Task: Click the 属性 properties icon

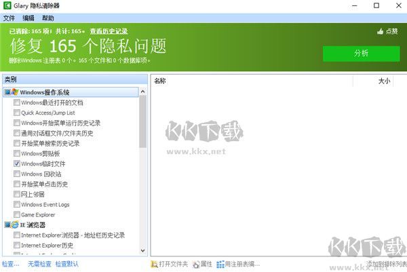Action: coord(195,264)
